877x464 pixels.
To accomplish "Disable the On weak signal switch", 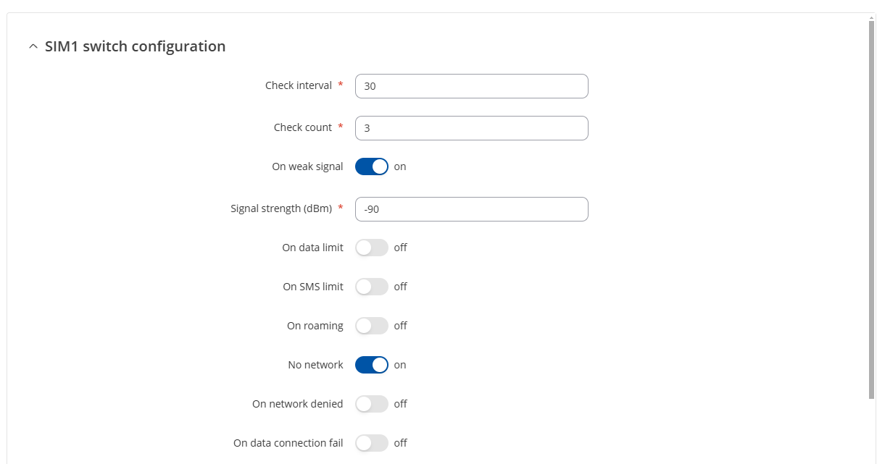I will pos(372,166).
